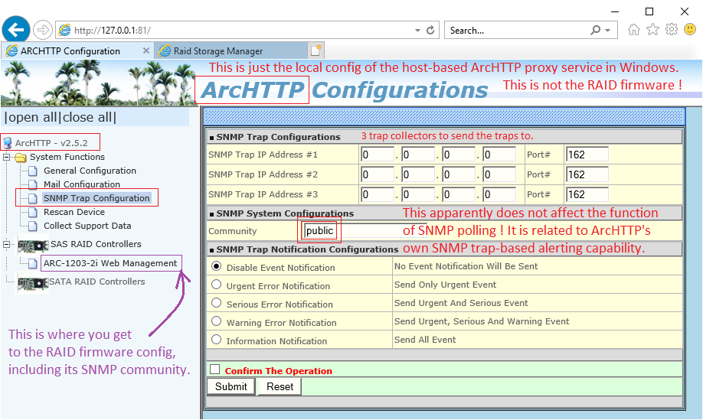
Task: Open Favorites star icon
Action: tap(652, 30)
